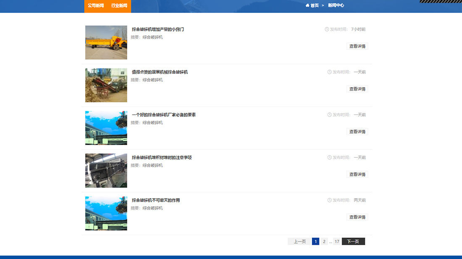Click 新闻中心 in the breadcrumb
This screenshot has height=259, width=462.
coord(335,5)
